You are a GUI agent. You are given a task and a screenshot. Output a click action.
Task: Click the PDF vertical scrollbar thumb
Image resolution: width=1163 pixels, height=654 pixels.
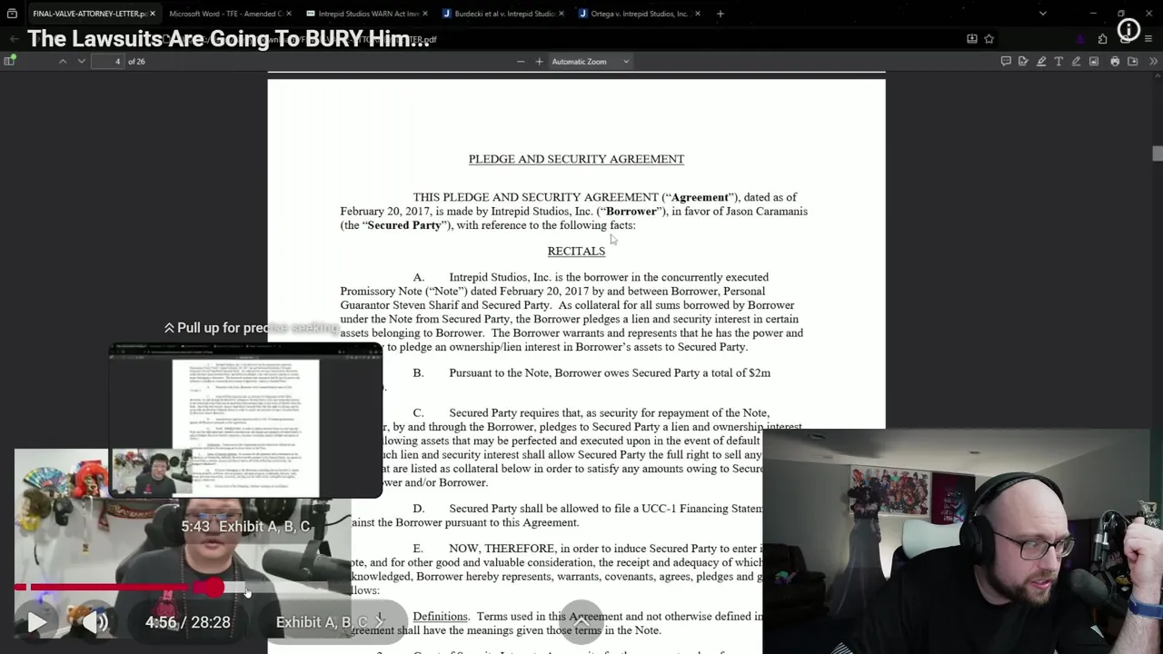point(1158,154)
